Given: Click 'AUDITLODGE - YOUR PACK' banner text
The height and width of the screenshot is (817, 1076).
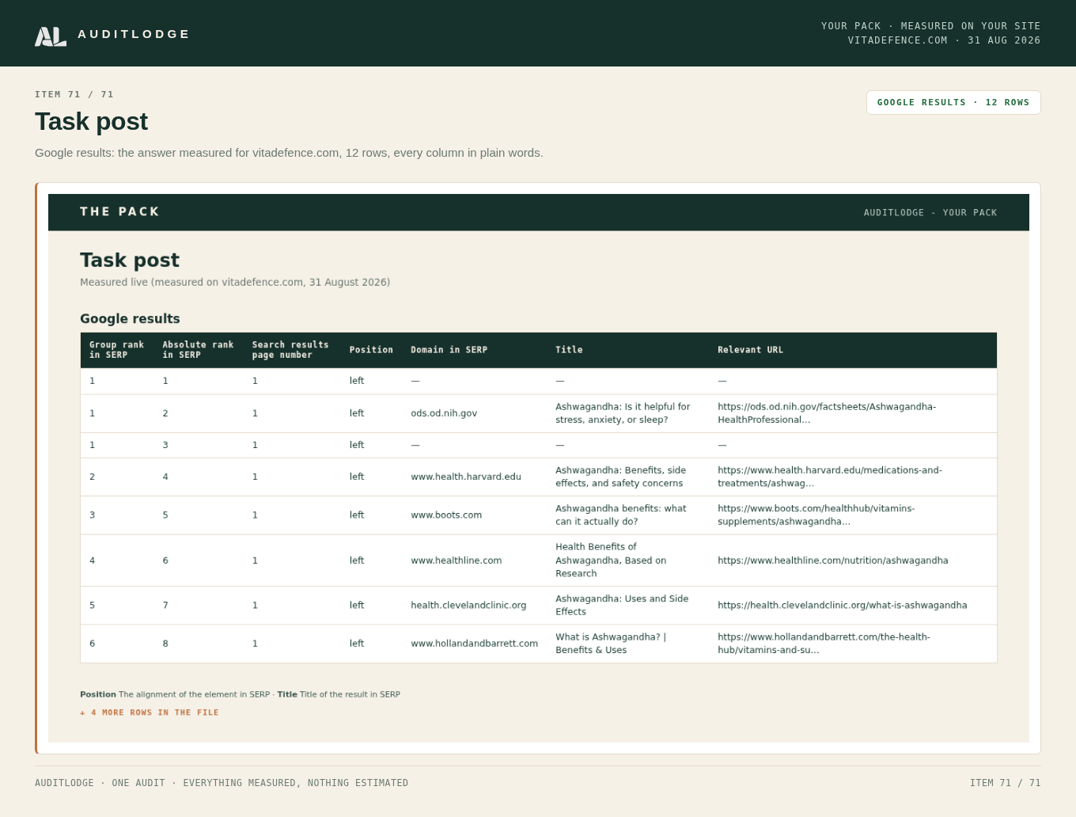Looking at the screenshot, I should point(930,213).
